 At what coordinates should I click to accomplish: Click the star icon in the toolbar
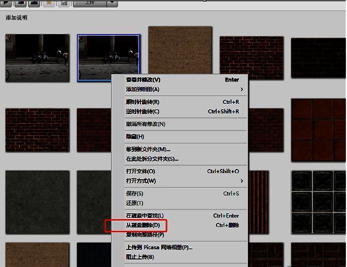tap(49, 3)
